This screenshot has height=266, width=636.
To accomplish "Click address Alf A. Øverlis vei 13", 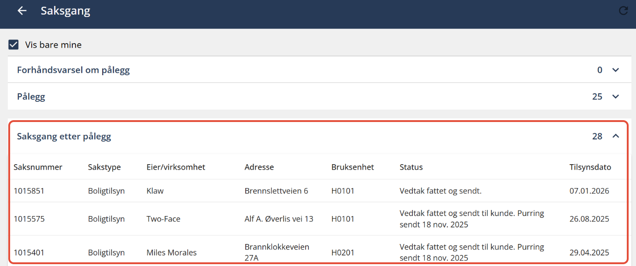I will 279,219.
